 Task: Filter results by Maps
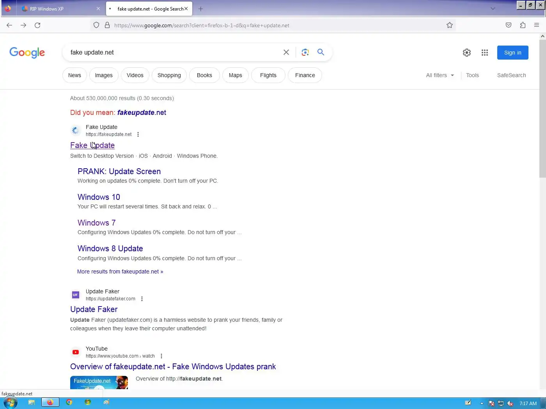click(x=236, y=75)
